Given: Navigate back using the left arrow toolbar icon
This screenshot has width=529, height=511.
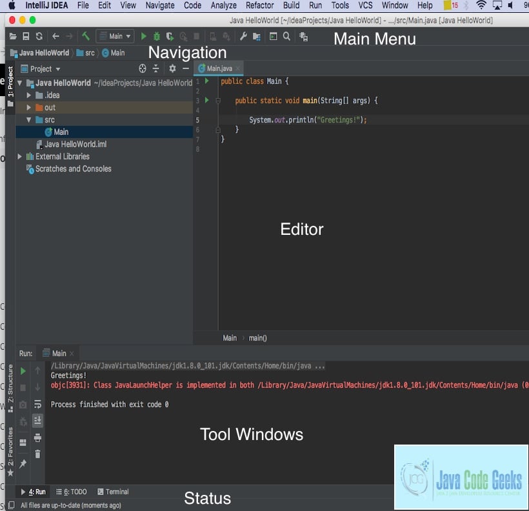Looking at the screenshot, I should pos(55,36).
